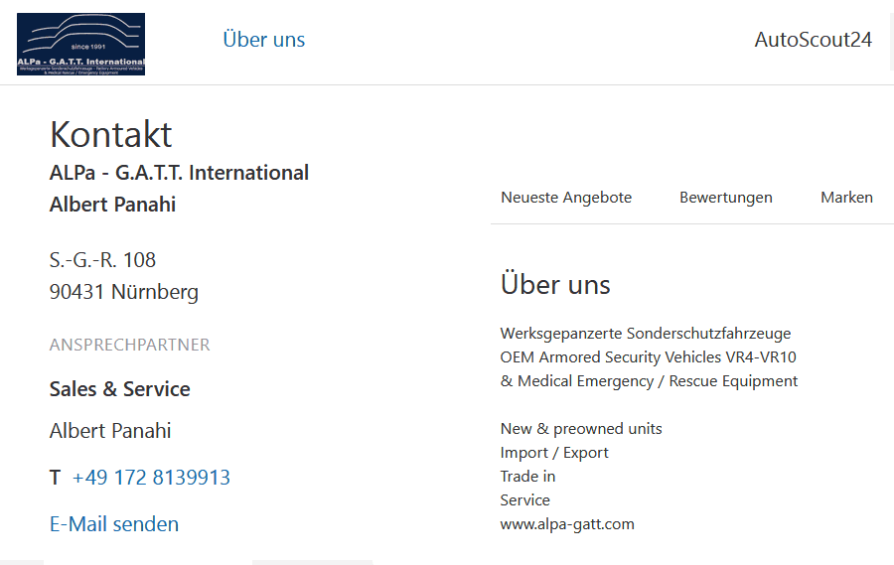Click the OEM Armored Security Vehicles line
894x565 pixels.
click(648, 357)
